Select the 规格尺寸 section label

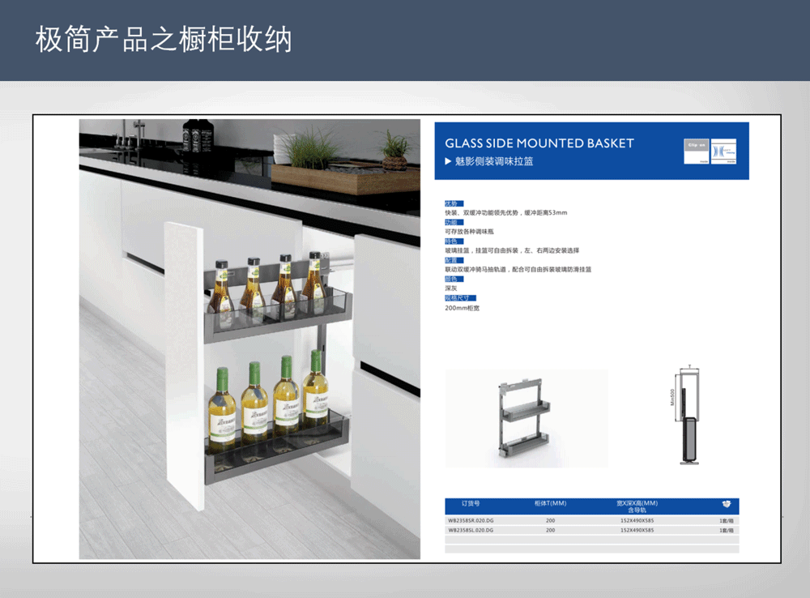(x=460, y=298)
